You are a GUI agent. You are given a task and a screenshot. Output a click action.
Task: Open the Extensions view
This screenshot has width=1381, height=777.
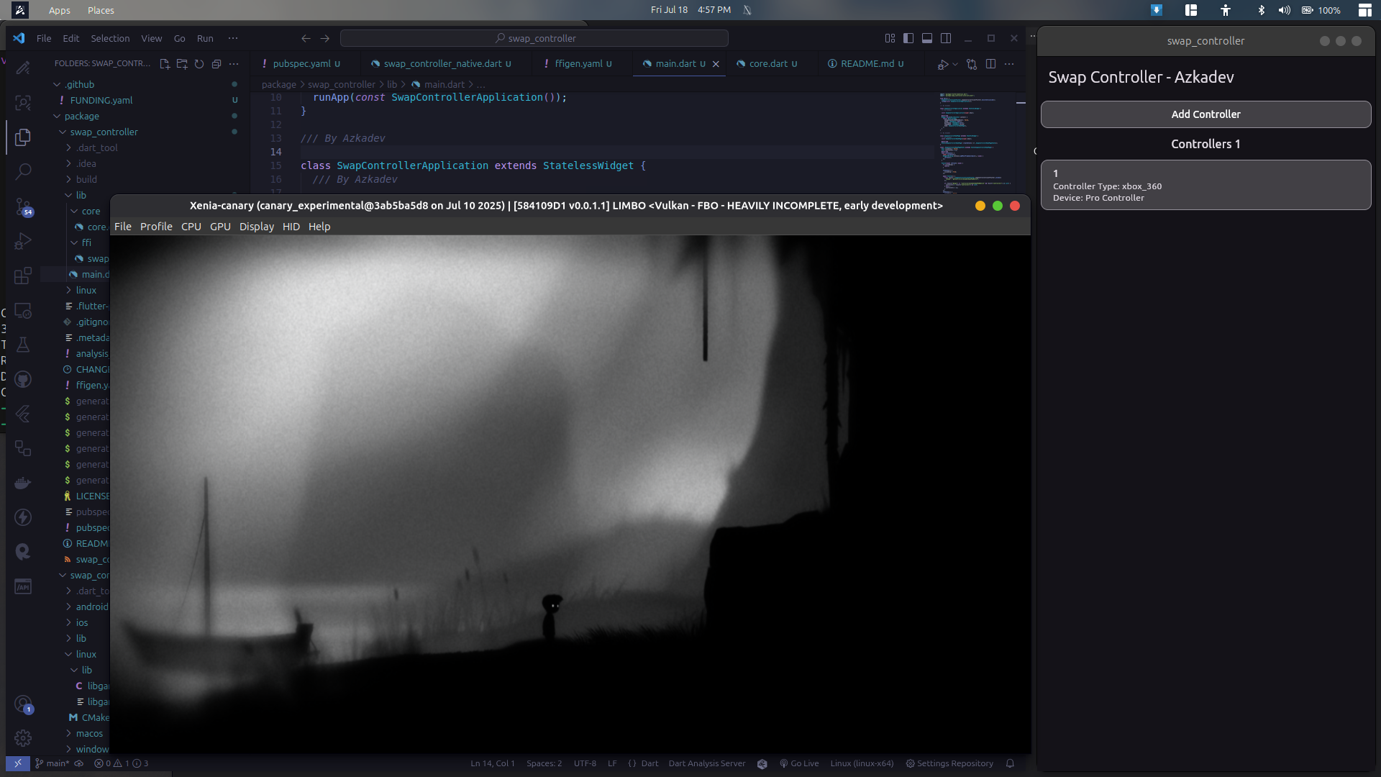[x=23, y=276]
